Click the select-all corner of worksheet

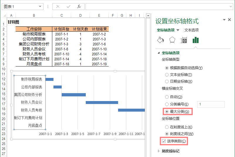pyautogui.click(x=4, y=16)
